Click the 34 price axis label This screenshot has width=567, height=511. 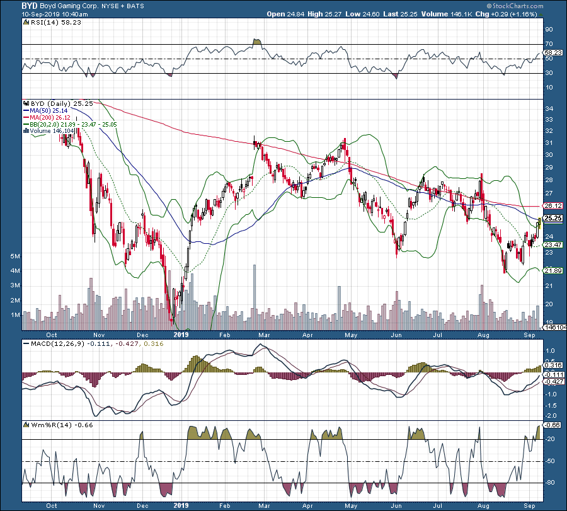pyautogui.click(x=549, y=109)
